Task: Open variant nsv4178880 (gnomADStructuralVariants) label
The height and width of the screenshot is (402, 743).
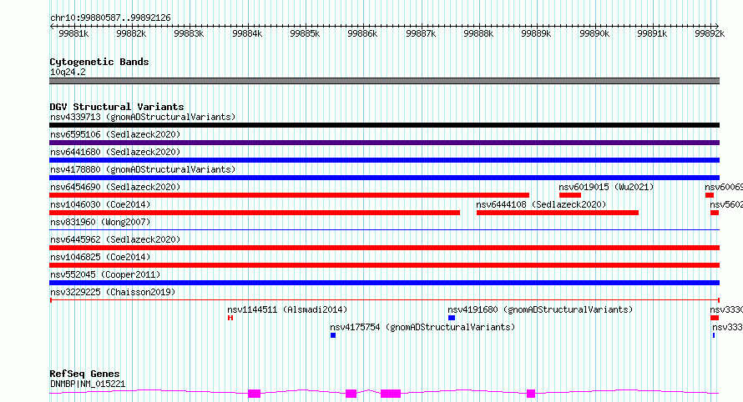Action: click(143, 169)
